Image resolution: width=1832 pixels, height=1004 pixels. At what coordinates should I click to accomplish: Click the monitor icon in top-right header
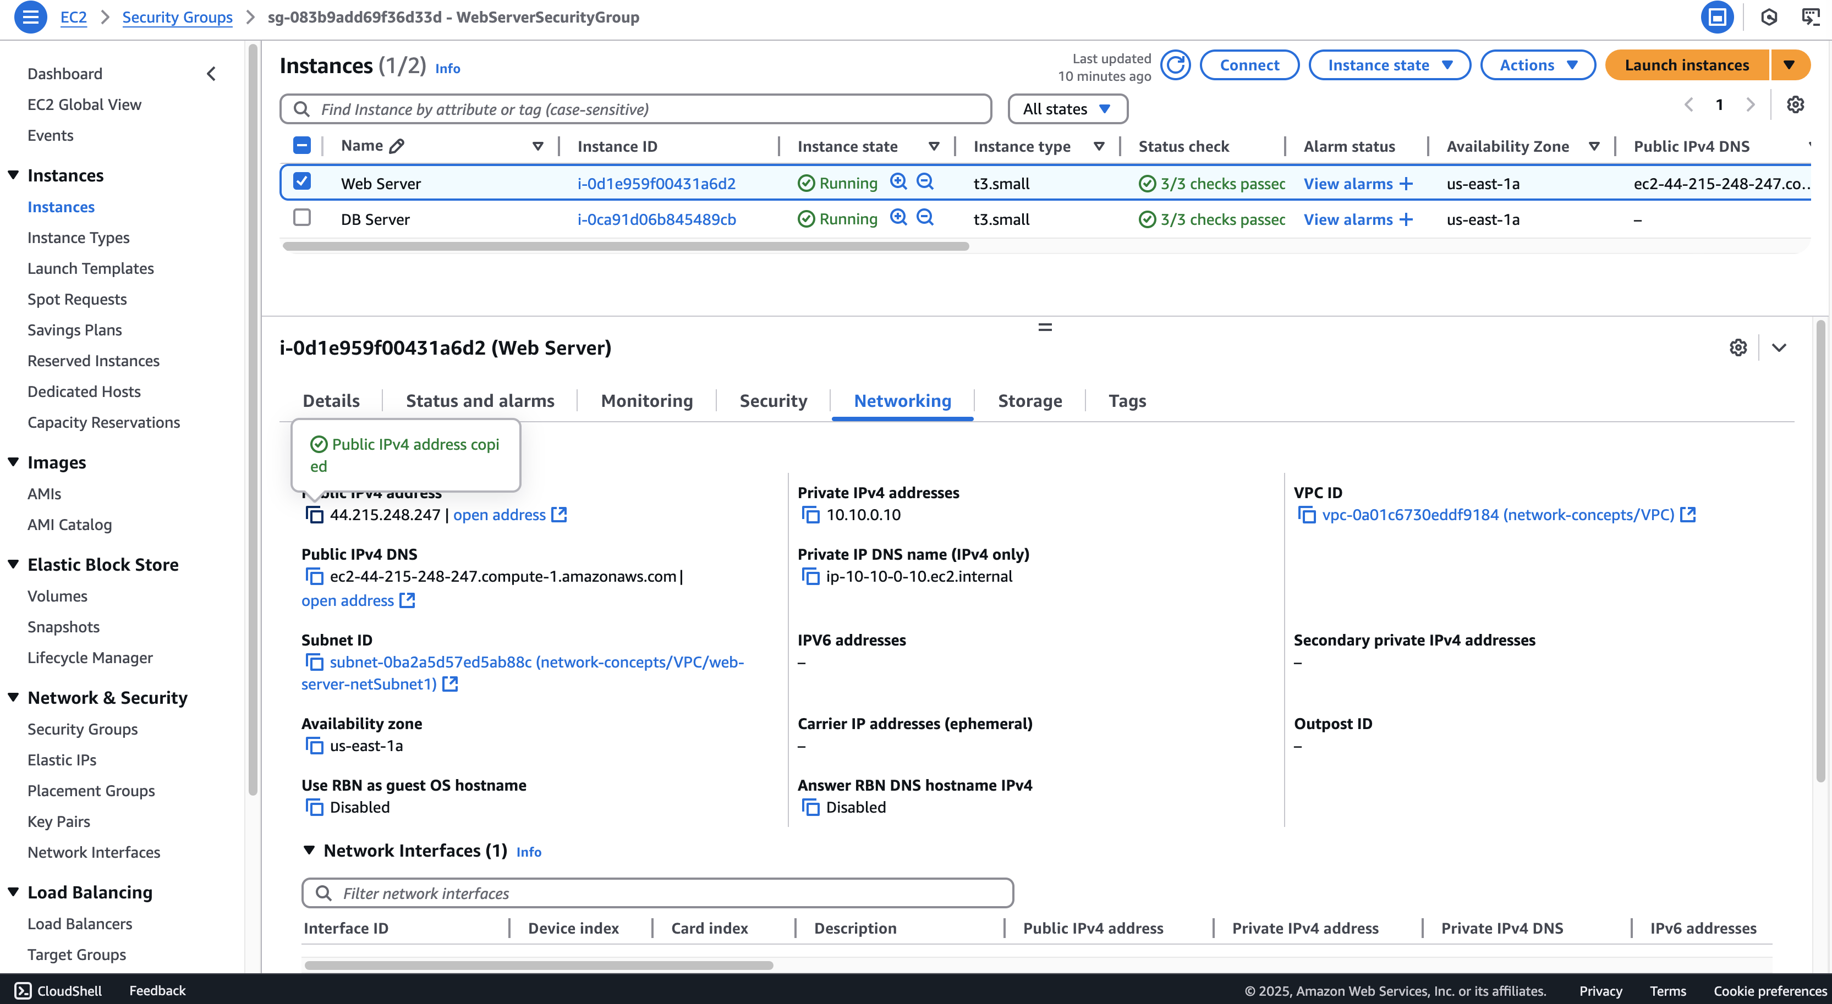pyautogui.click(x=1811, y=17)
